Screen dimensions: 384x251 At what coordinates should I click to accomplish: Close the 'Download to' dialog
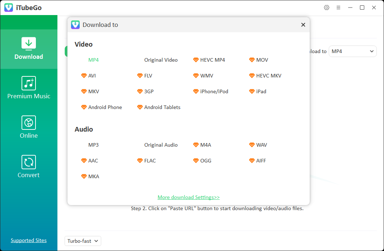[303, 25]
